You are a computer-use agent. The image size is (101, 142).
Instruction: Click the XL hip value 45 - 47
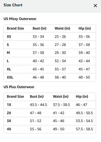point(84,69)
